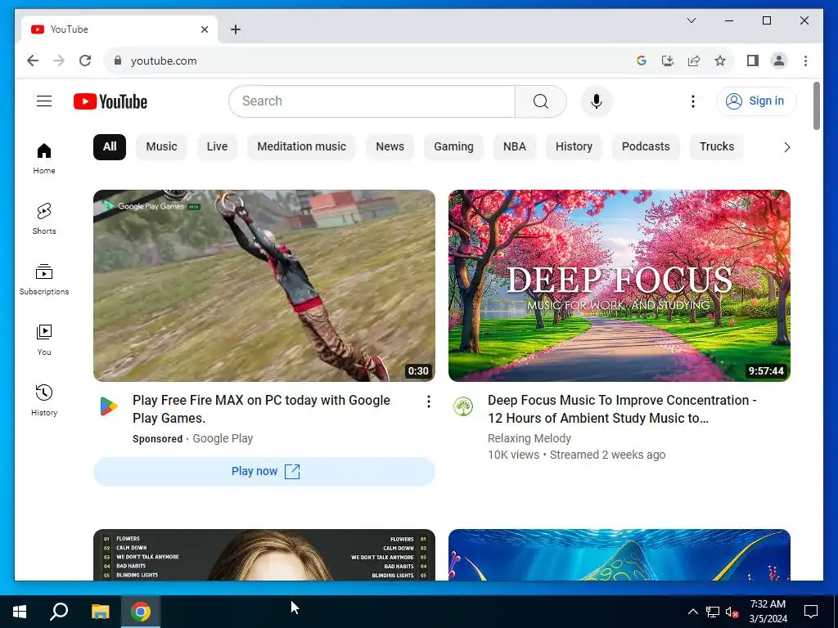Open the underwater blue ocean thumbnail
838x628 pixels.
click(619, 555)
